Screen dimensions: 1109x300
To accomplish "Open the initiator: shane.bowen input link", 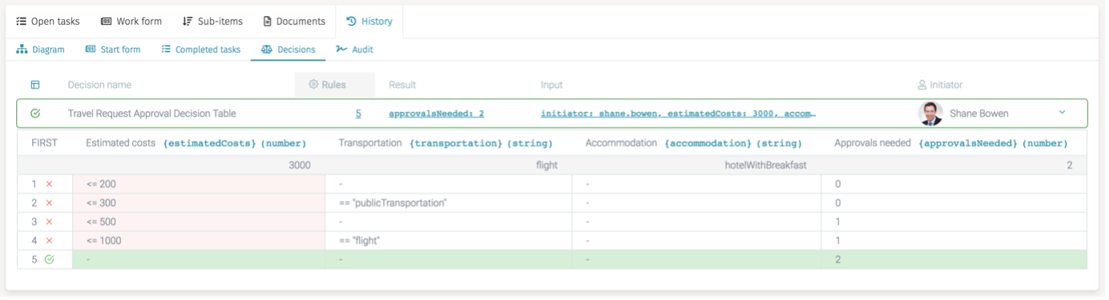I will [x=678, y=114].
